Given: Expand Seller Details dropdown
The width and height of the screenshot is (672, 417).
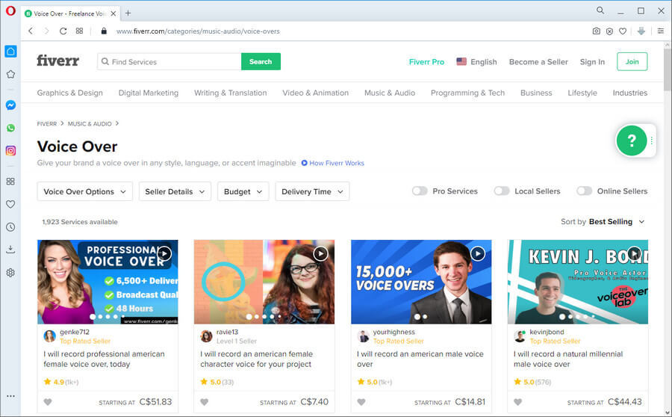Looking at the screenshot, I should tap(175, 191).
